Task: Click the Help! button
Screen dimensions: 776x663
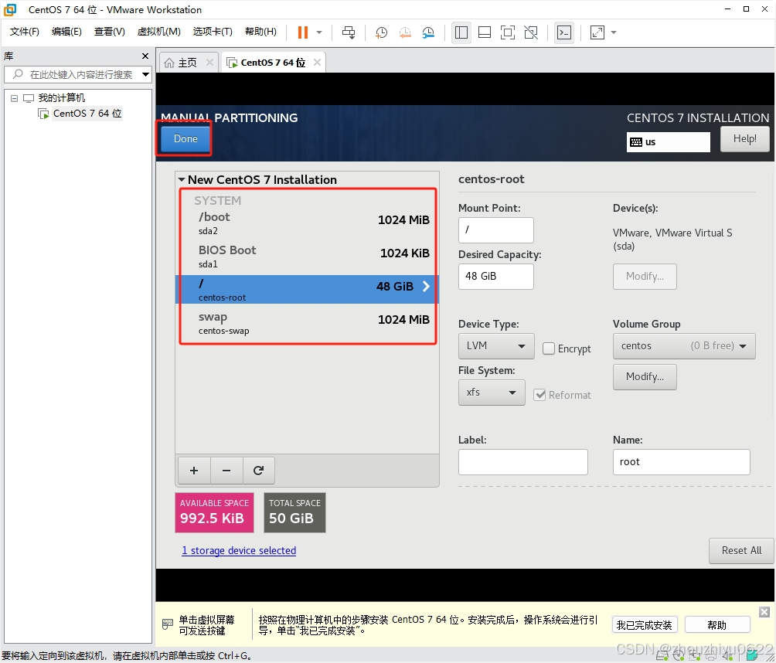Action: (744, 138)
